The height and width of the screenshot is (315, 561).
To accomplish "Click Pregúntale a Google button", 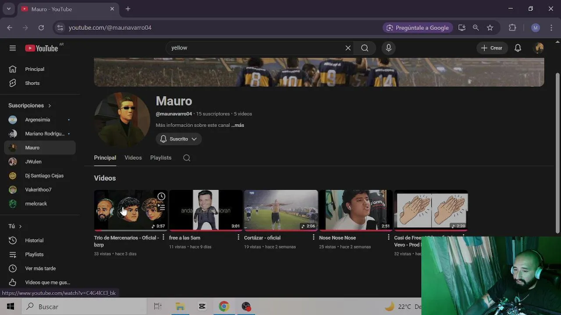I will pyautogui.click(x=417, y=28).
